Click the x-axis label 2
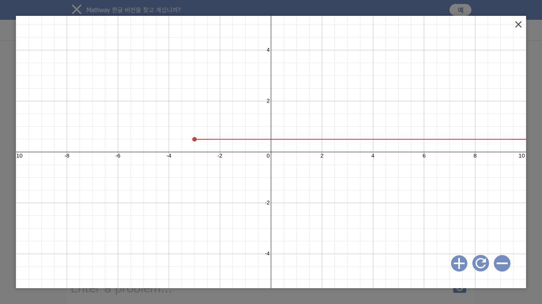 tap(322, 156)
